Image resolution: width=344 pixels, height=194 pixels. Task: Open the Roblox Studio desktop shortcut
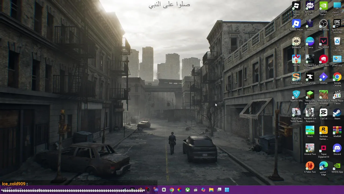[x=296, y=8]
